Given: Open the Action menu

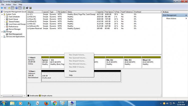Looking at the screenshot, I should [x=8, y=5].
